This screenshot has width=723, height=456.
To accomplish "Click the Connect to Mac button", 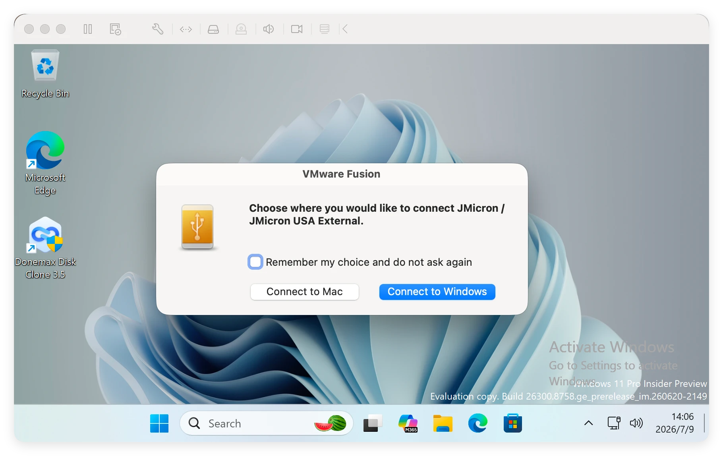I will (x=305, y=292).
